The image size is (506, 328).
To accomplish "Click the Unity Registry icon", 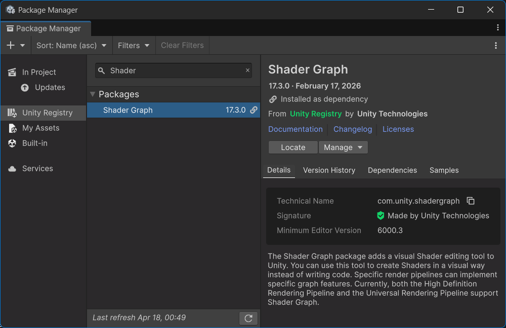I will 12,113.
